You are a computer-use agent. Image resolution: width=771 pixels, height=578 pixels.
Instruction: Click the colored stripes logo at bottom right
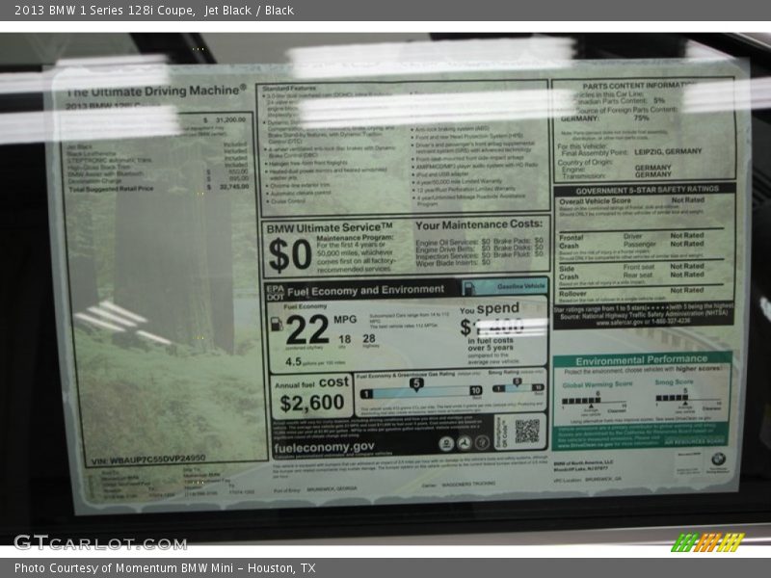707,542
